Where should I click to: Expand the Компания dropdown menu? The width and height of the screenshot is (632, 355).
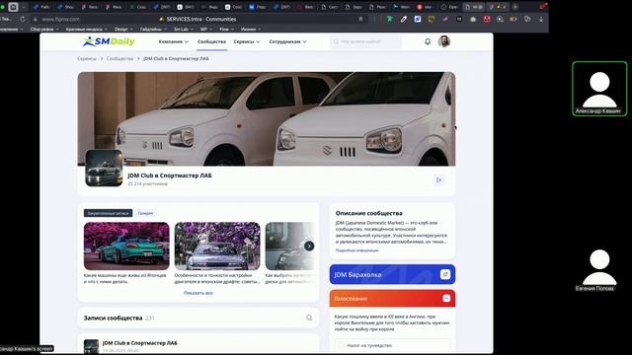tap(174, 41)
